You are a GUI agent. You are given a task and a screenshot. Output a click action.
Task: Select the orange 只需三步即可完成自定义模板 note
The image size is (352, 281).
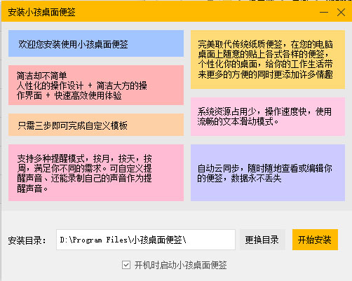click(96, 125)
